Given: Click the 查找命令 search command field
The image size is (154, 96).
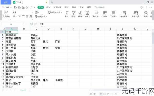Looking at the screenshot, I should click(100, 7).
